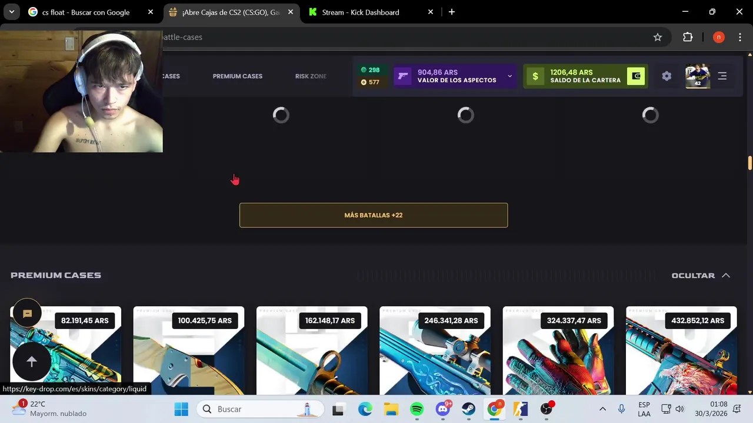Screen dimensions: 753x423
Task: Open Chrome three-dot menu
Action: click(x=740, y=37)
